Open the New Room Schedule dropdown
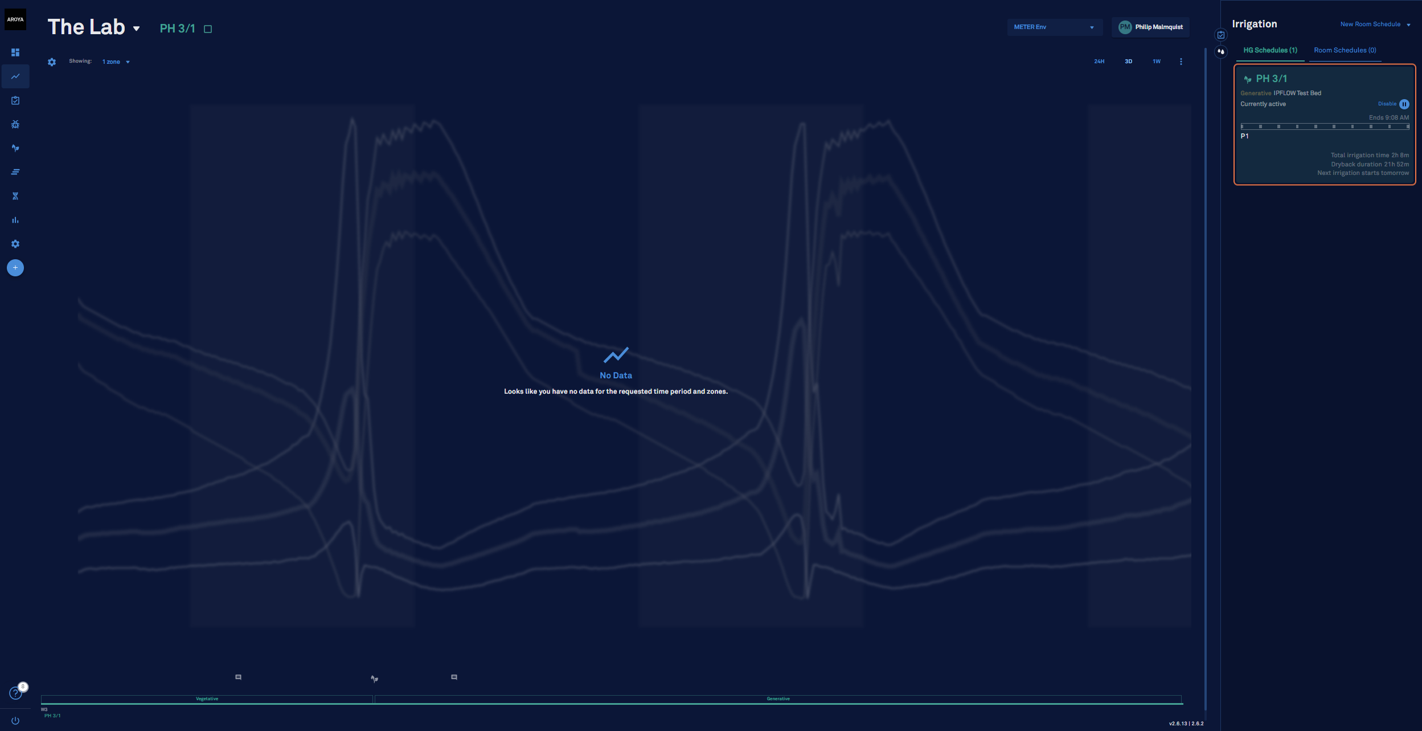 pyautogui.click(x=1375, y=24)
